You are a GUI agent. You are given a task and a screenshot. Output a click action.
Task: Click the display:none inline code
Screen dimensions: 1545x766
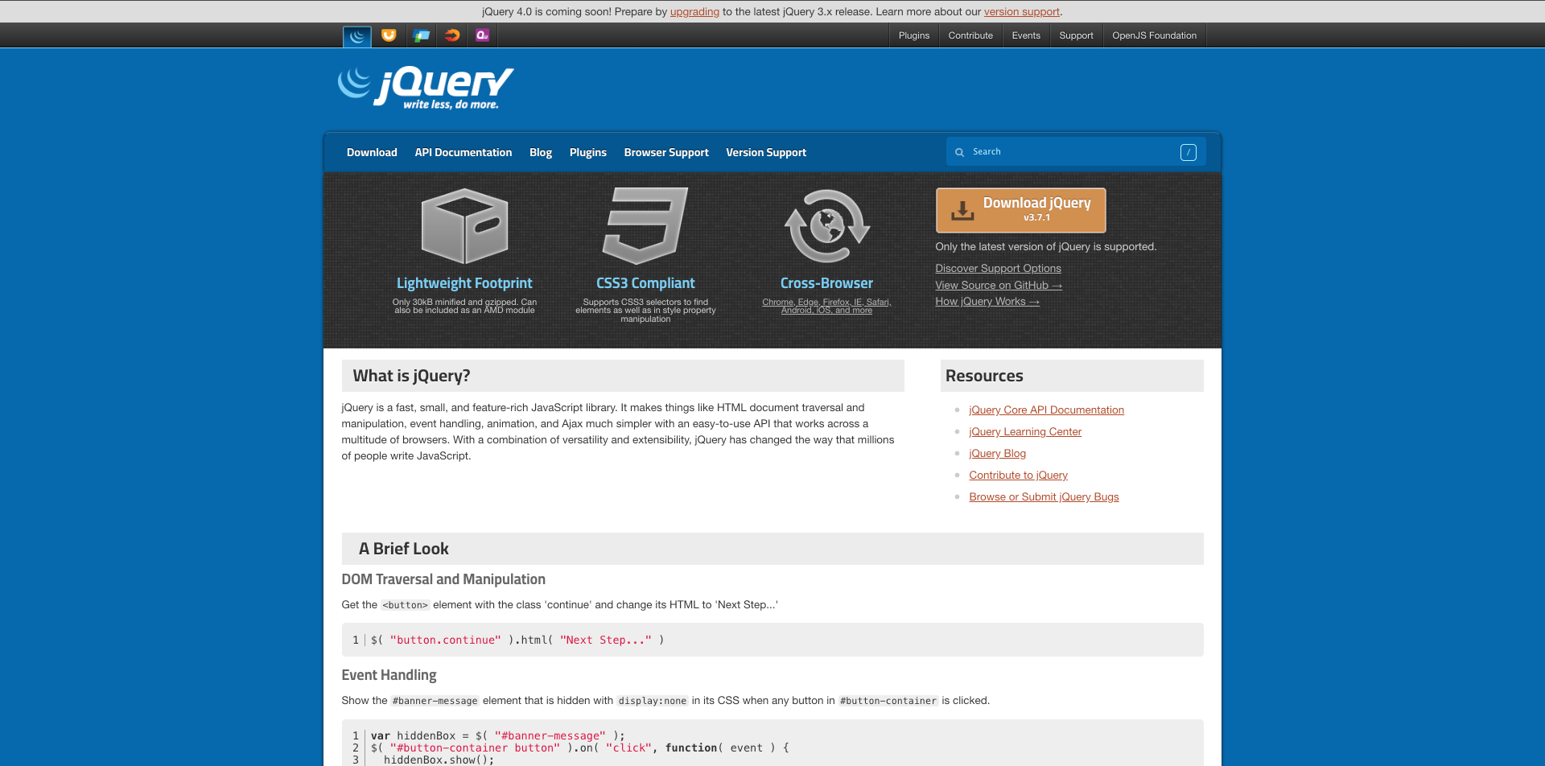tap(653, 701)
